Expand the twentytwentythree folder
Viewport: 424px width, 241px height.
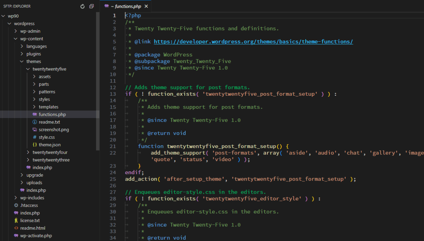tap(28, 160)
